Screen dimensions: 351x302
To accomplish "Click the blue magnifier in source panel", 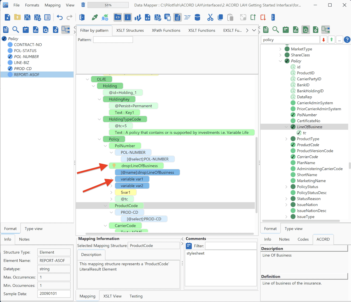I will point(16,29).
